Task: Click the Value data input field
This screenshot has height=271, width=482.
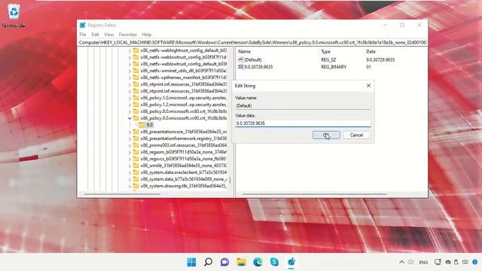Action: (x=303, y=123)
